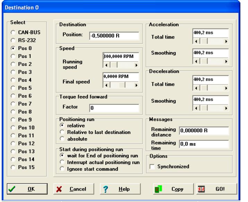This screenshot has height=202, width=248.
Task: Click the Acceleration Total time value field
Action: pyautogui.click(x=211, y=33)
